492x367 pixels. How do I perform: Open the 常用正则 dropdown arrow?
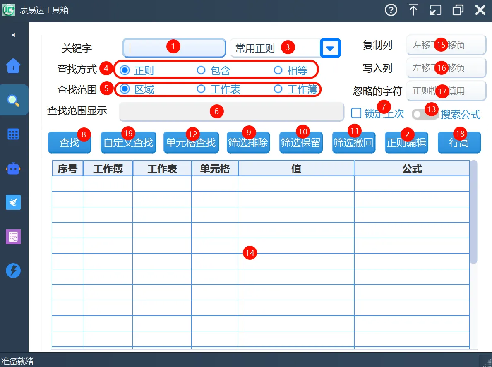click(x=330, y=48)
